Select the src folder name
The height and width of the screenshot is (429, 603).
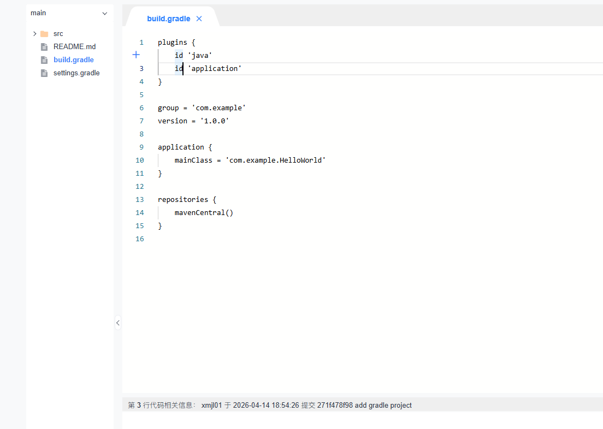point(58,34)
